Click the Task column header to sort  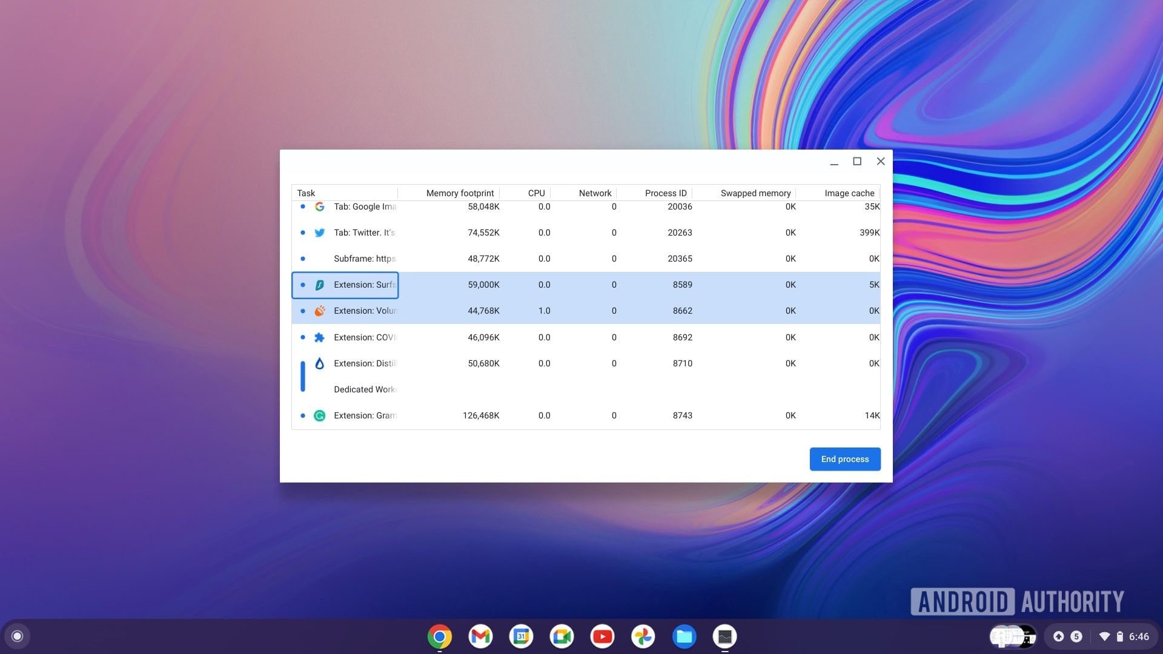[306, 193]
